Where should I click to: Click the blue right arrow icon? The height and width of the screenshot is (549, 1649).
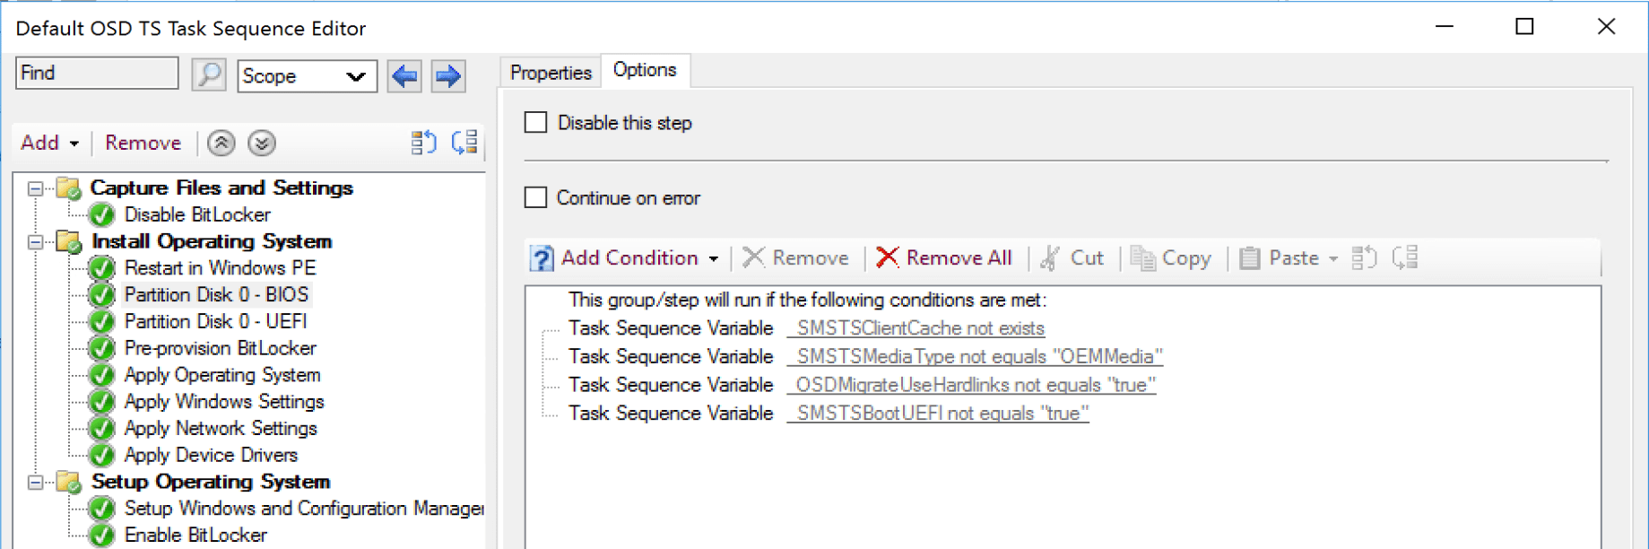(x=448, y=76)
